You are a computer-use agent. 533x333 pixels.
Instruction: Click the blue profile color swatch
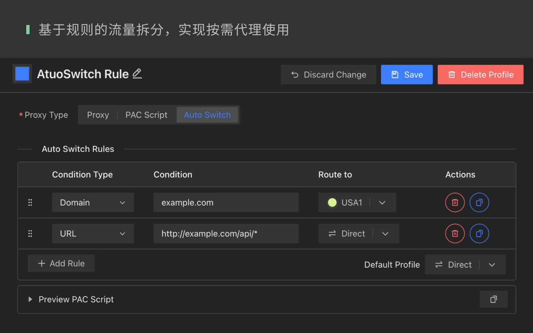point(22,73)
